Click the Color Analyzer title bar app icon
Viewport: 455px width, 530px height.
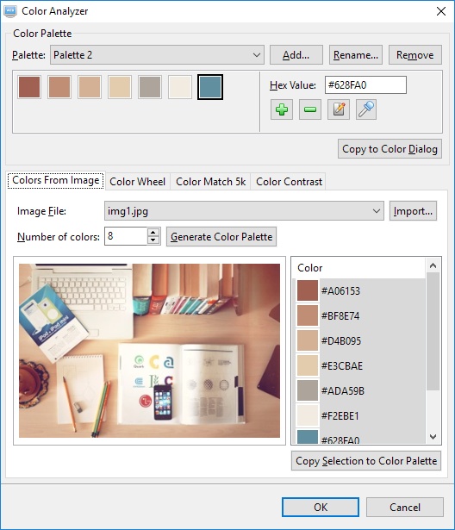10,11
